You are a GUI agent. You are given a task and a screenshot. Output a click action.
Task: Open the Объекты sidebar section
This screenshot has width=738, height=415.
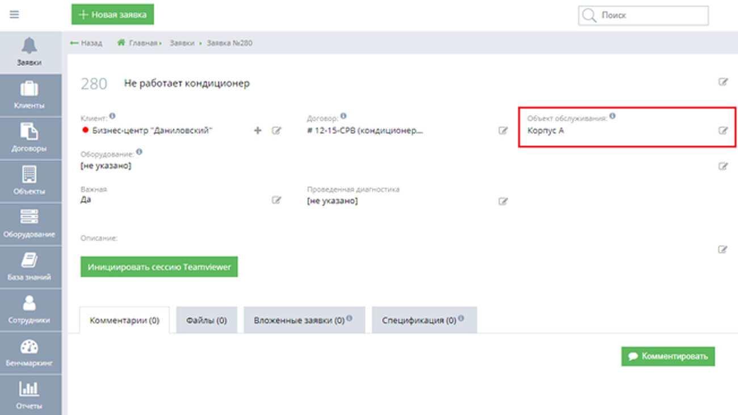click(x=30, y=181)
